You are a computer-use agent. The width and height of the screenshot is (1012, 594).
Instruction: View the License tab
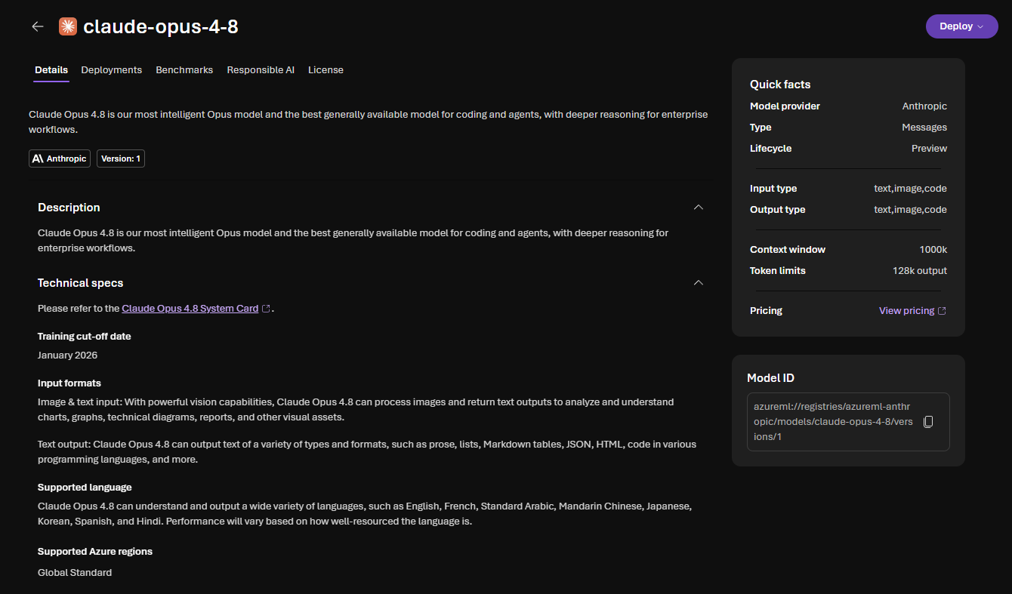click(x=326, y=70)
